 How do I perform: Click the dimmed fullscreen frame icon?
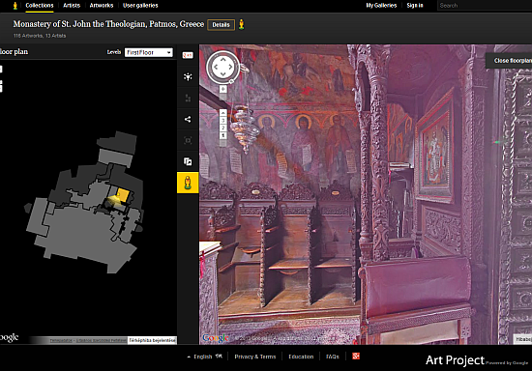188,140
